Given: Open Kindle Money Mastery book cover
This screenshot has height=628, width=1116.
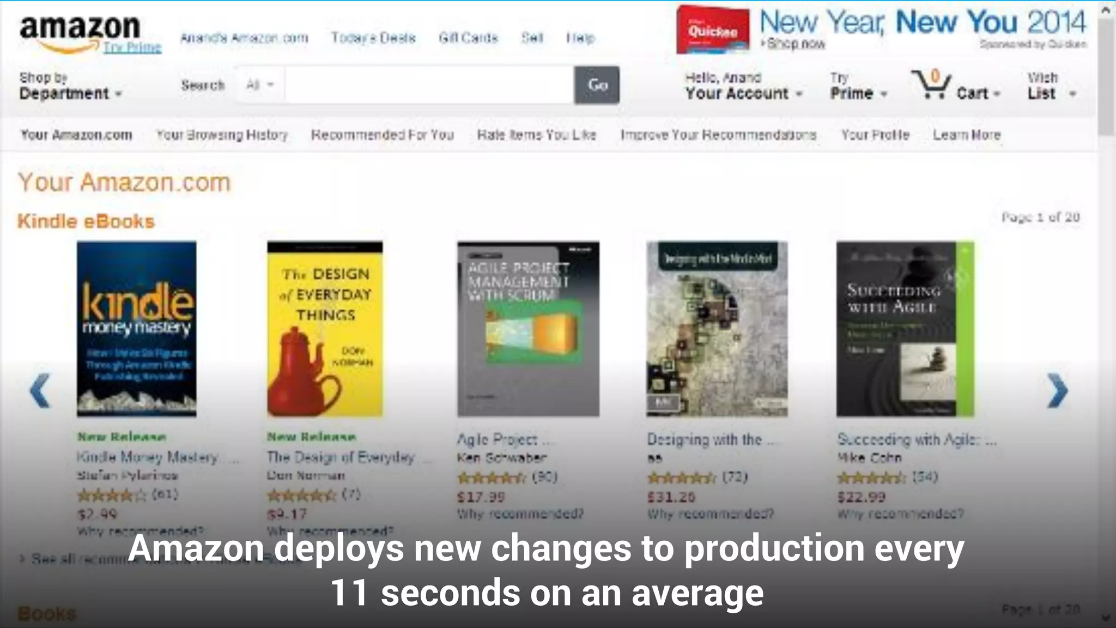Looking at the screenshot, I should (136, 329).
